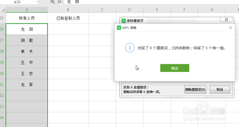Viewport: 239px width, 127px height.
Task: Open the Name Box dropdown arrow
Action: [37, 2]
